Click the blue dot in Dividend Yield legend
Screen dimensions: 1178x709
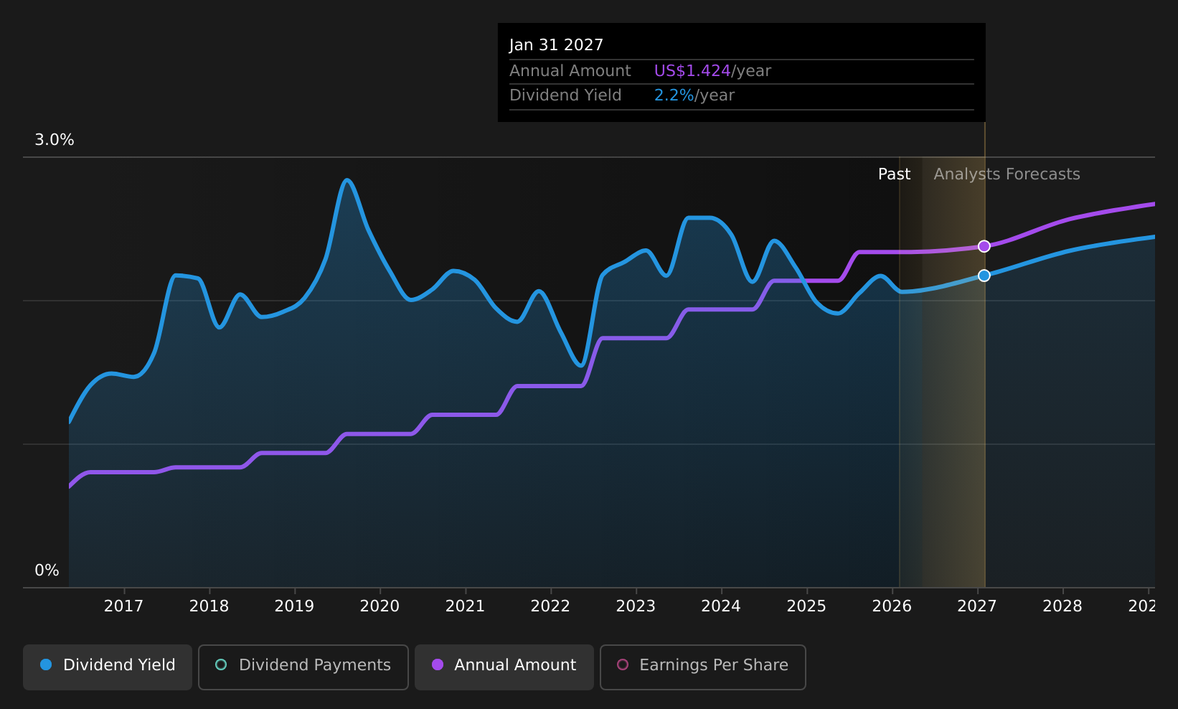(x=46, y=665)
